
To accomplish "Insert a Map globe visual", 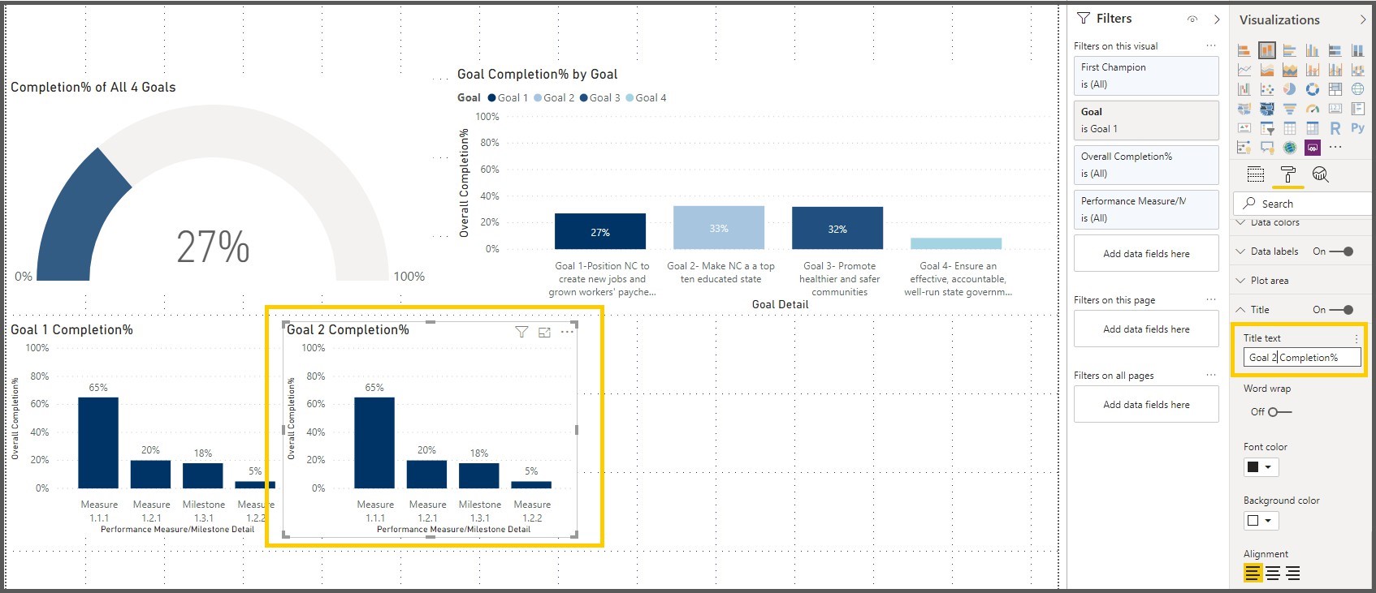I will (1358, 89).
